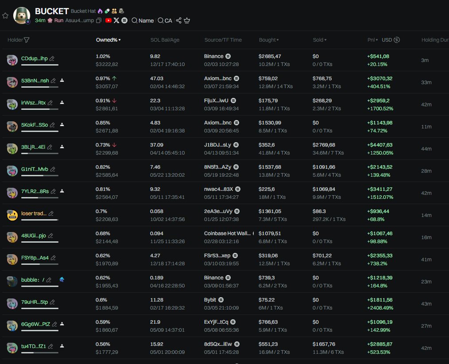Click the triangle badge on 7YLR2...8Rs row

tap(62, 191)
